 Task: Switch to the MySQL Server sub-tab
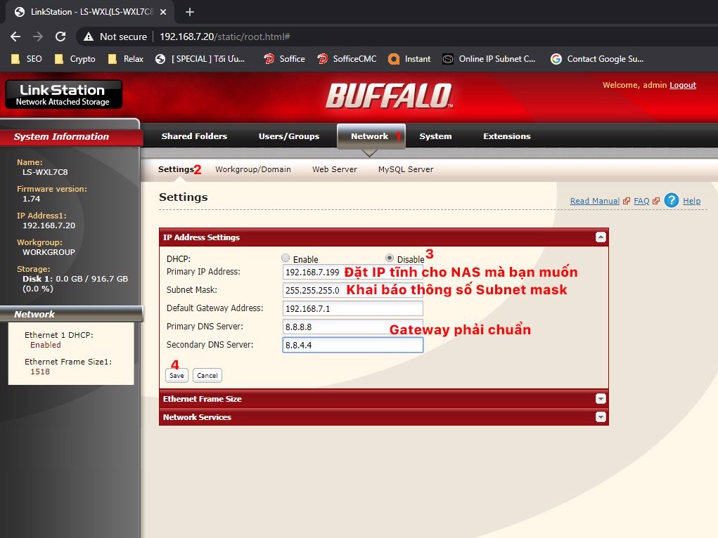(x=406, y=169)
